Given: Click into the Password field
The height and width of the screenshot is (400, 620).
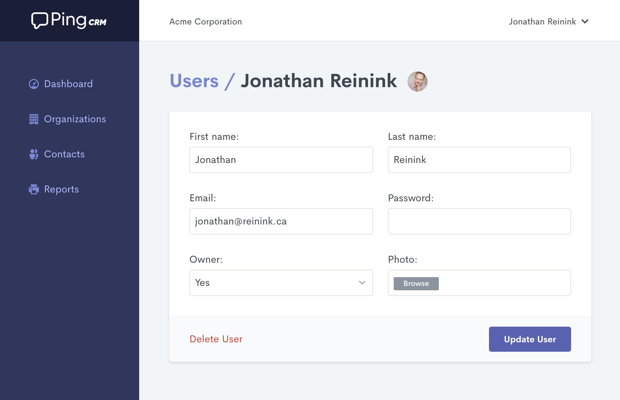Looking at the screenshot, I should (479, 221).
